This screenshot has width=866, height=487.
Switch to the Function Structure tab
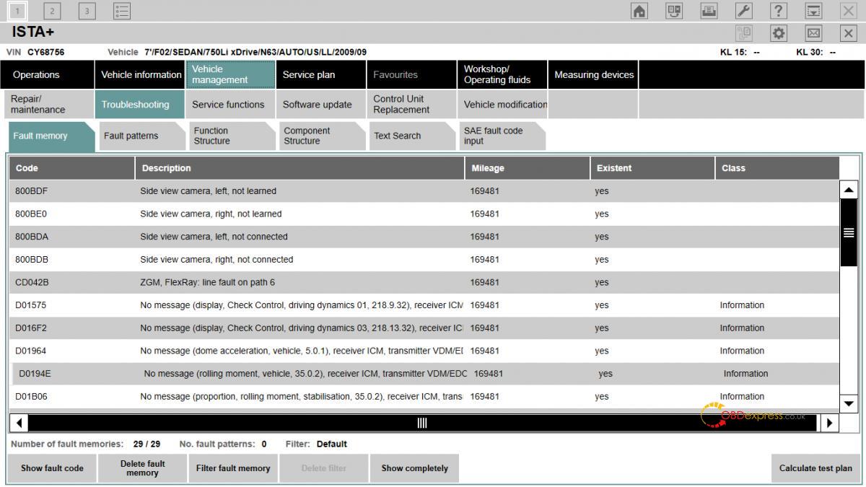click(x=232, y=136)
